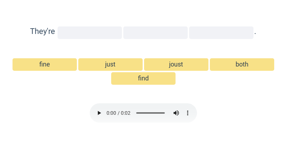The image size is (286, 143).
Task: Jump to the end of the audio seek track
Action: coord(164,113)
